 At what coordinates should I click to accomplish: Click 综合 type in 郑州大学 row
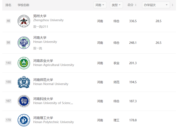116,21
